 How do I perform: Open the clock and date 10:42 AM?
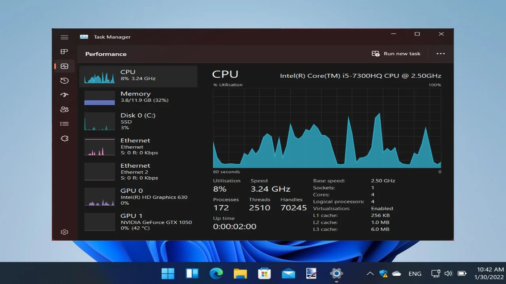(489, 273)
